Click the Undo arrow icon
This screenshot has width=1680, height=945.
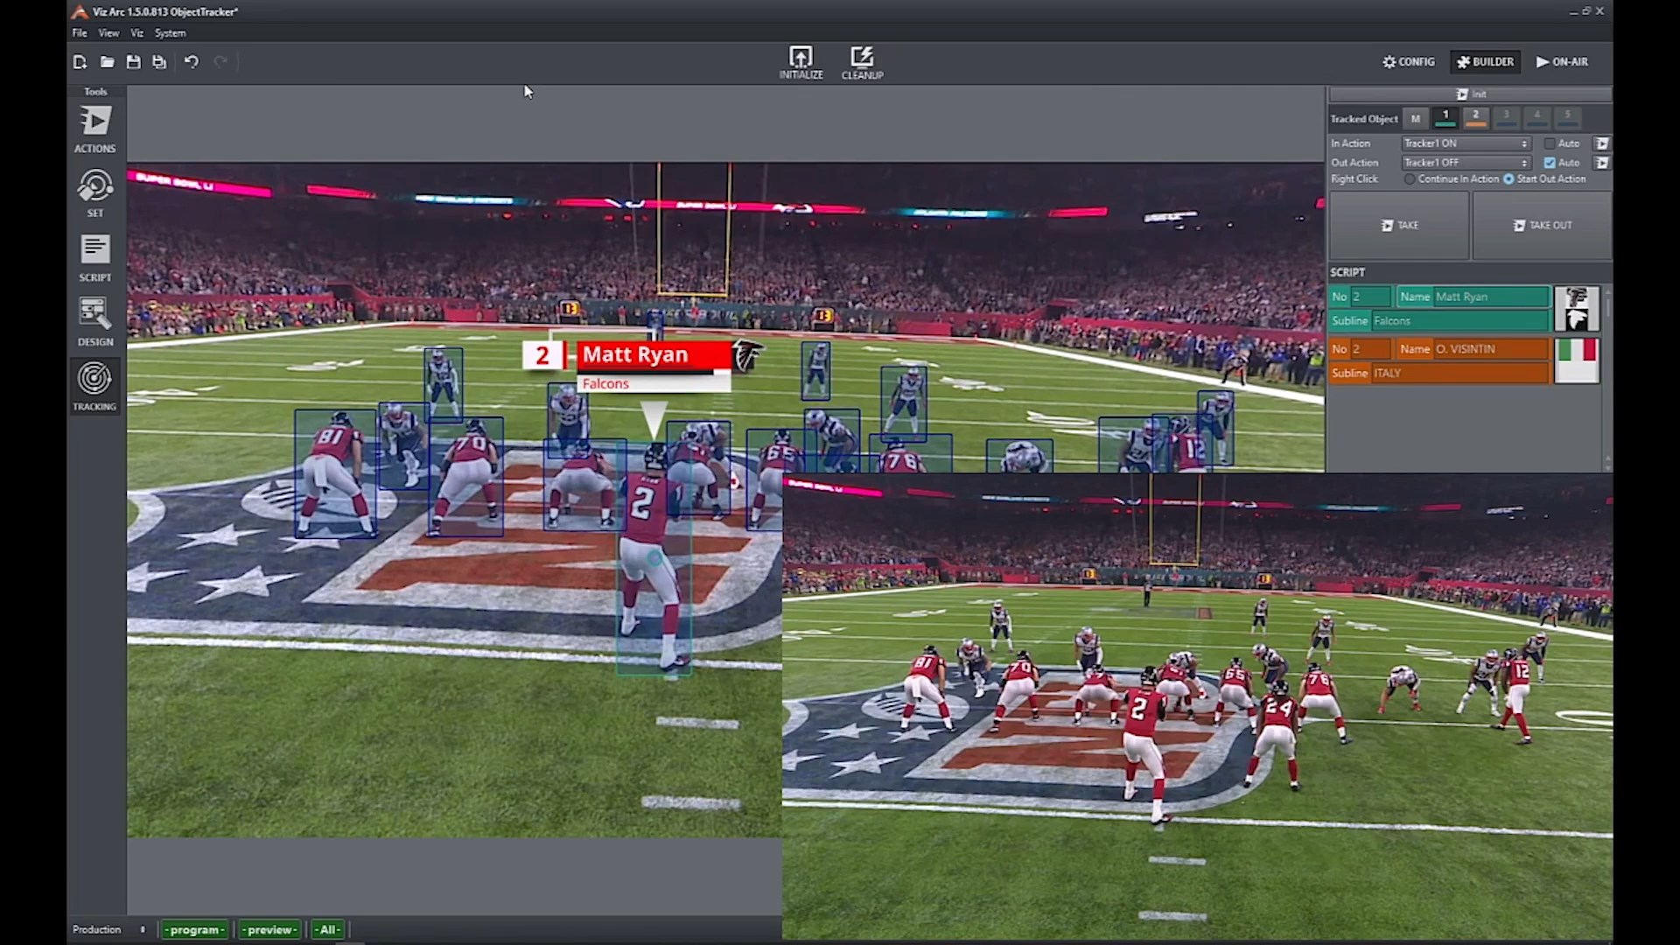point(192,61)
